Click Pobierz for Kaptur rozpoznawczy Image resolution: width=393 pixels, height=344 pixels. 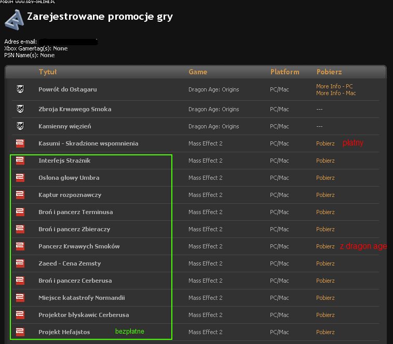326,195
